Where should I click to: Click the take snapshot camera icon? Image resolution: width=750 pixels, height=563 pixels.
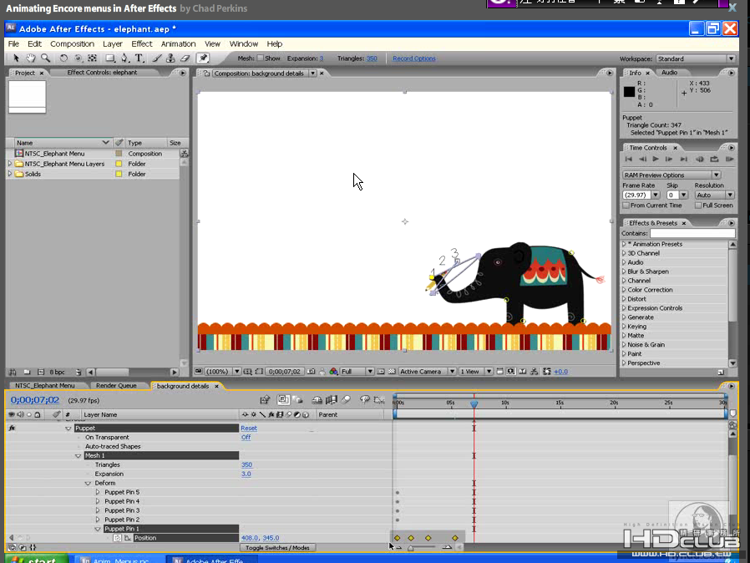[x=312, y=371]
